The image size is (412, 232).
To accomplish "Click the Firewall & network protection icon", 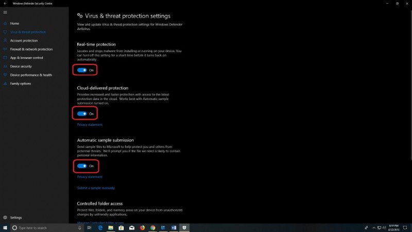I will click(x=5, y=49).
